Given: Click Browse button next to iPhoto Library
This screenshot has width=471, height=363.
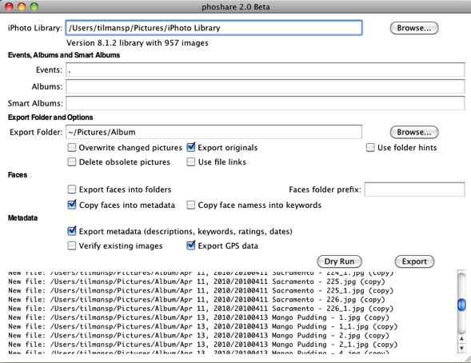Looking at the screenshot, I should pos(414,28).
